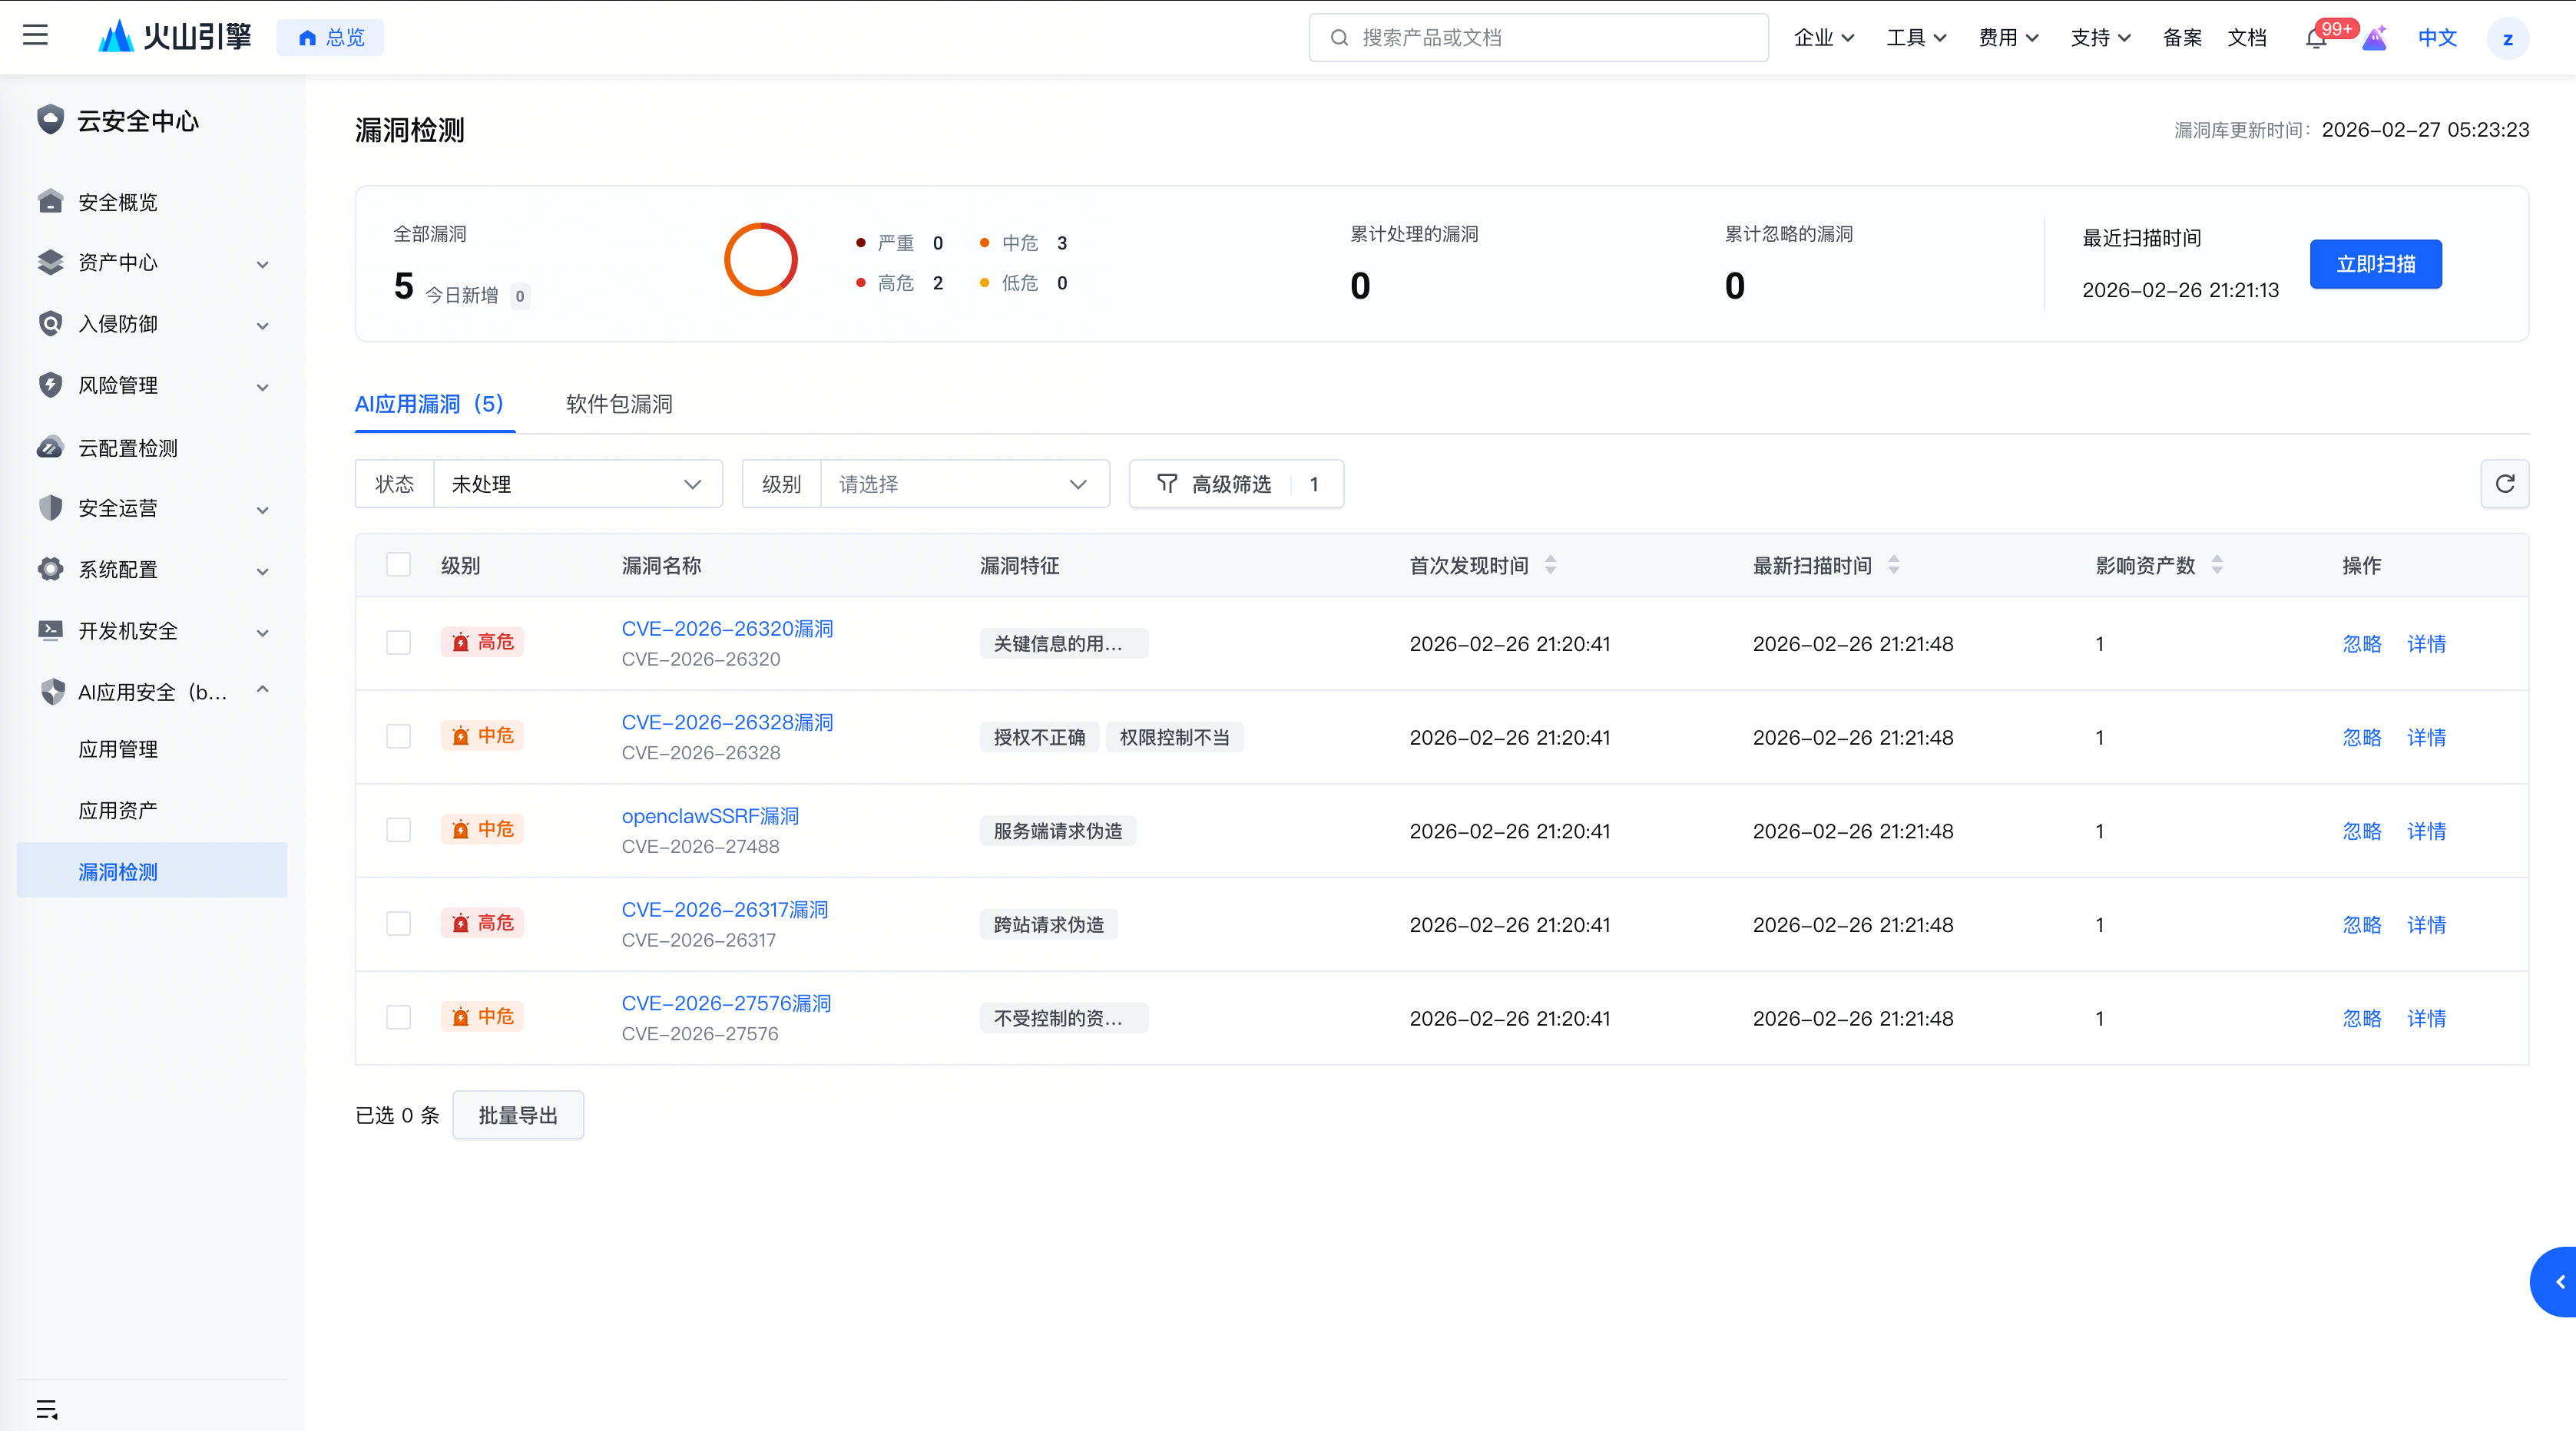Click the refresh icon above the table
The width and height of the screenshot is (2576, 1431).
[2504, 484]
